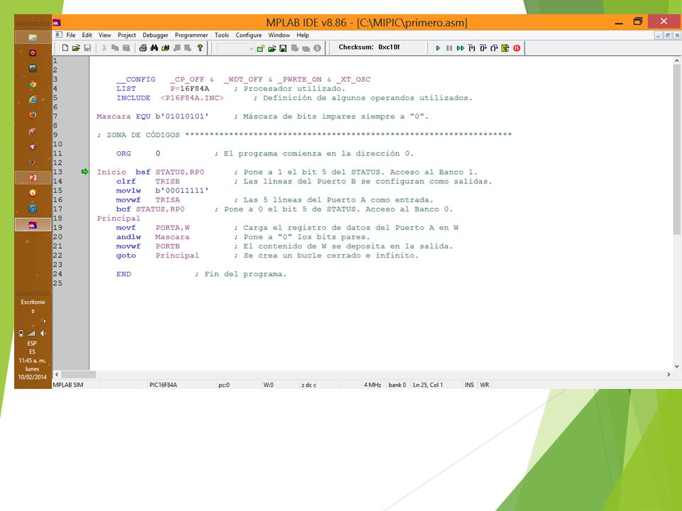
Task: Launch Firefox from the taskbar
Action: click(33, 115)
